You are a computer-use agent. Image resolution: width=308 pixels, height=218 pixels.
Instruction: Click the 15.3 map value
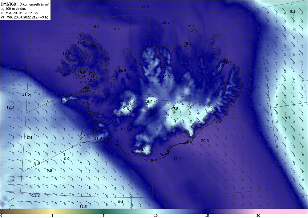click(x=153, y=111)
